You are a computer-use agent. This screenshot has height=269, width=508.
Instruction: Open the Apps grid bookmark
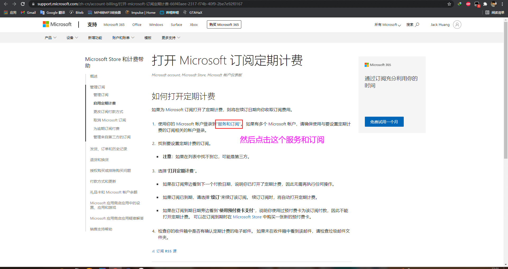point(10,12)
